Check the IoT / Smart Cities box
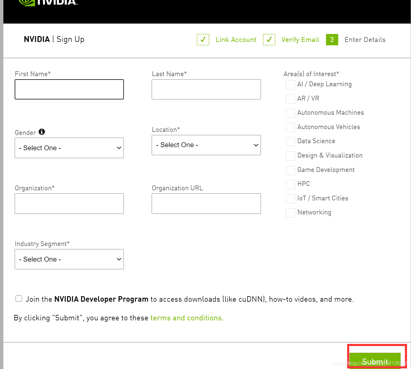This screenshot has width=411, height=369. 290,199
